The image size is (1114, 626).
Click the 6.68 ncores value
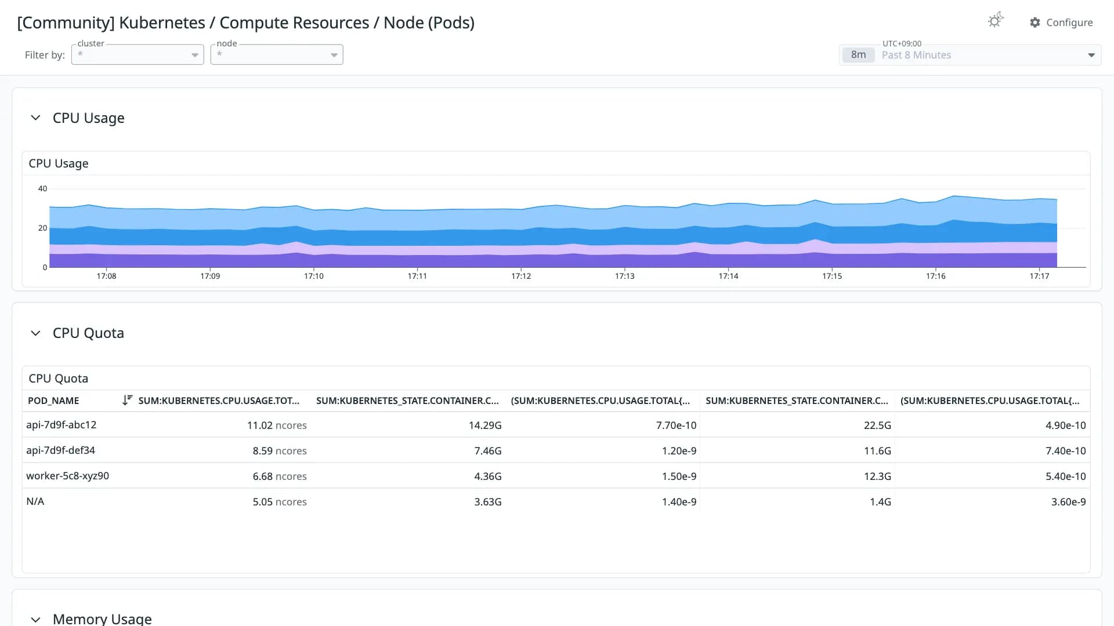click(280, 476)
